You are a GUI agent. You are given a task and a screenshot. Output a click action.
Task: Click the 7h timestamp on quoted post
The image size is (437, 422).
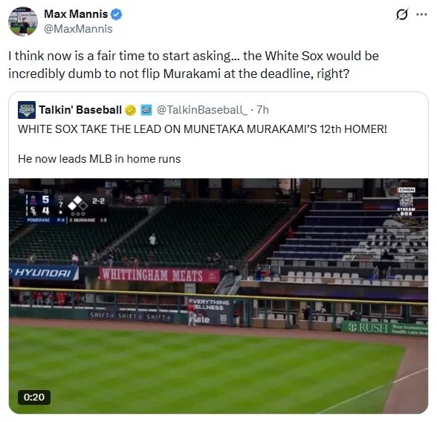262,110
